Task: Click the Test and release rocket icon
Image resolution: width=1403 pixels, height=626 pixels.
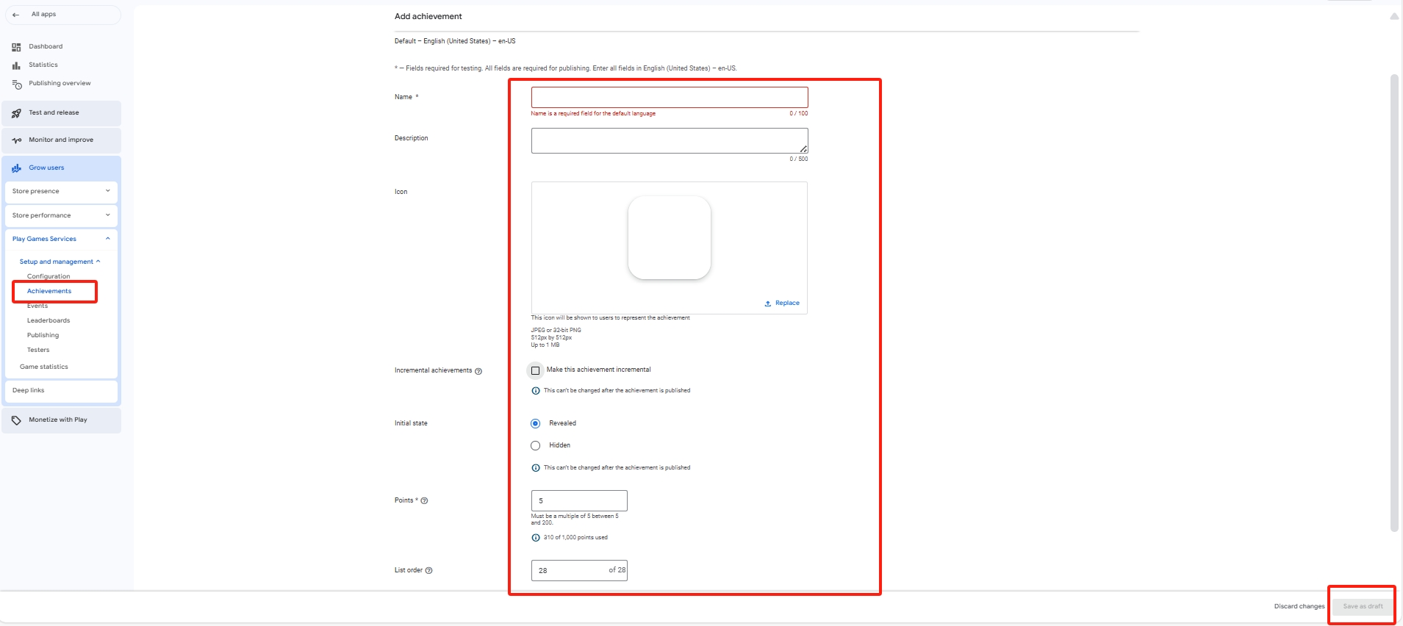Action: coord(16,113)
